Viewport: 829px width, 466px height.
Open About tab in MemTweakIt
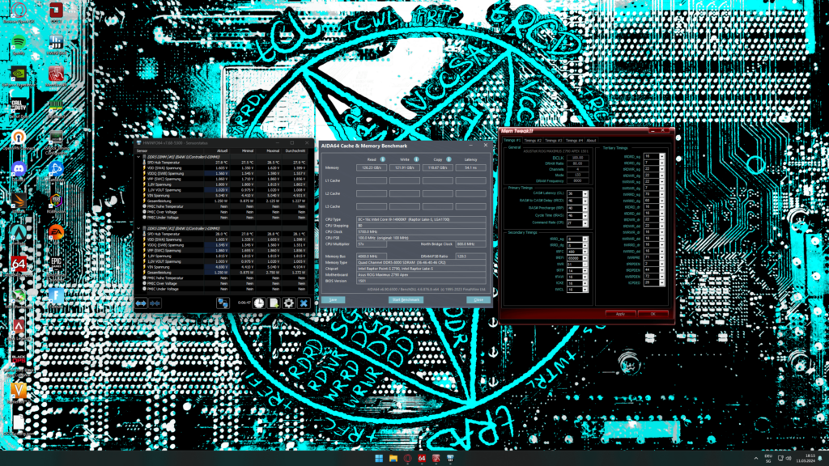591,141
